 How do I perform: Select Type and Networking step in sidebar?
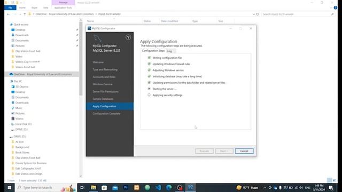[105, 70]
